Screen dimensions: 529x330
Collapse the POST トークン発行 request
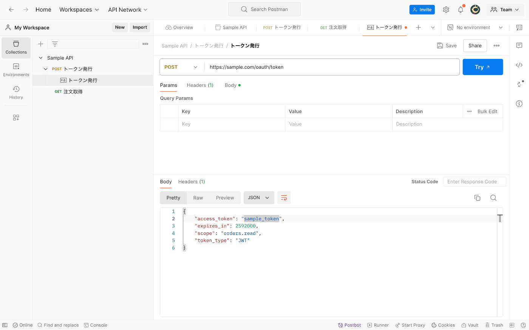tap(46, 69)
